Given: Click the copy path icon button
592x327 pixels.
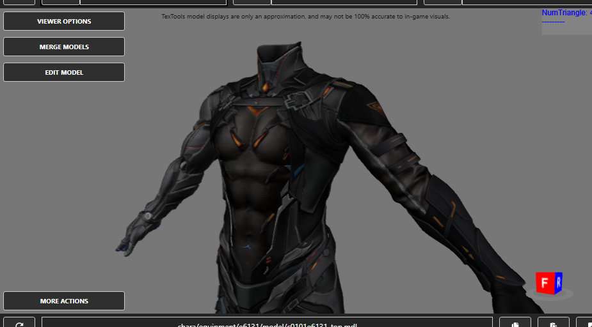Looking at the screenshot, I should [x=515, y=323].
